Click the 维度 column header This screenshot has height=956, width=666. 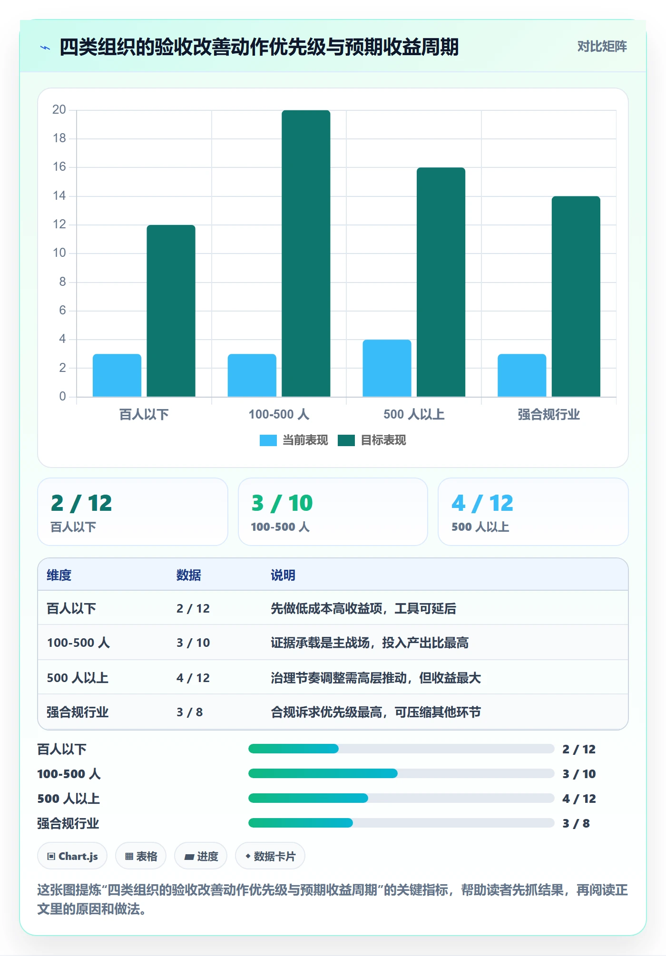tap(59, 575)
